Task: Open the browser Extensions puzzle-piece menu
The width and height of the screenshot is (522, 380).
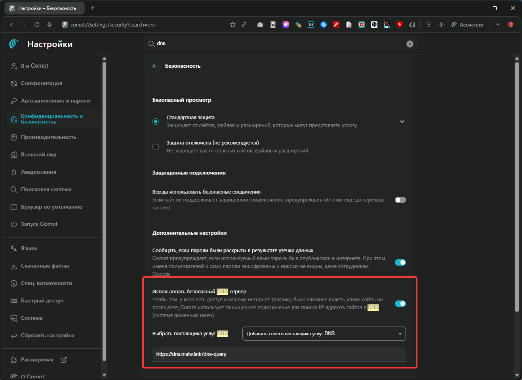Action: coord(412,24)
